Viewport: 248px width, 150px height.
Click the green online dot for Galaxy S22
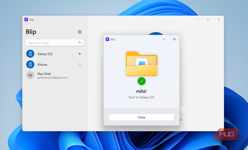tap(80, 54)
